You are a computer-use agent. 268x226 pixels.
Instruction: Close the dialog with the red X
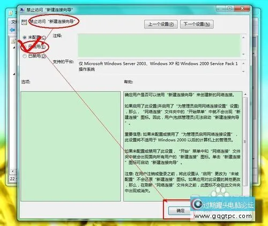pos(242,9)
